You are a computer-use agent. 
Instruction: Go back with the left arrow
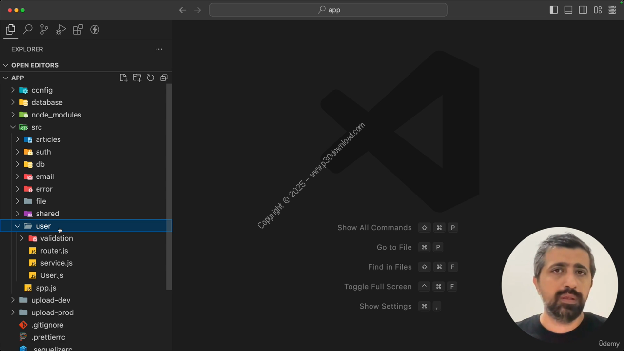(x=183, y=10)
